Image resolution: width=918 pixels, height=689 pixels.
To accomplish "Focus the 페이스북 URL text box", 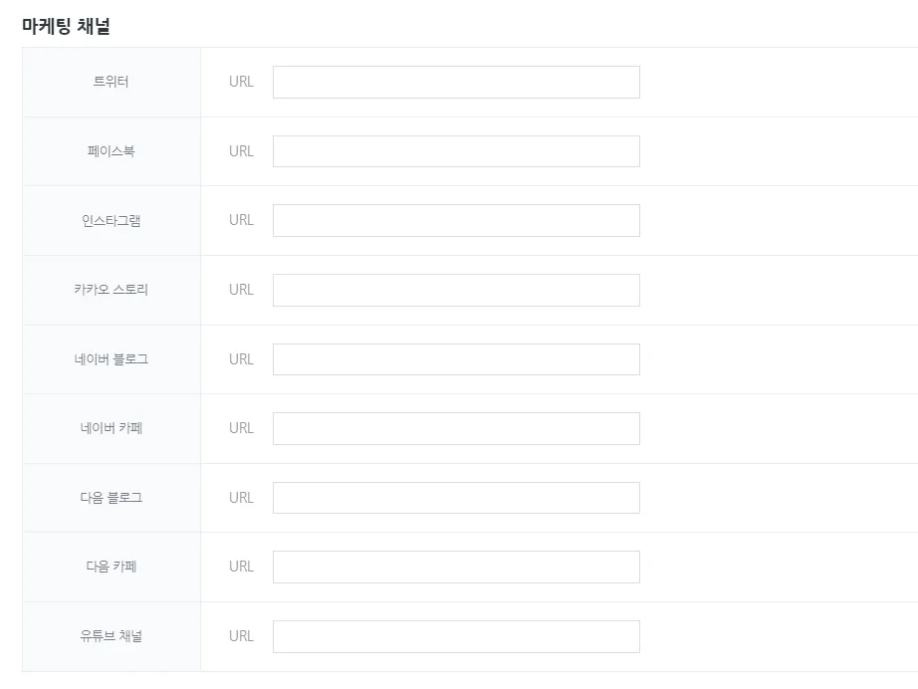I will 456,151.
